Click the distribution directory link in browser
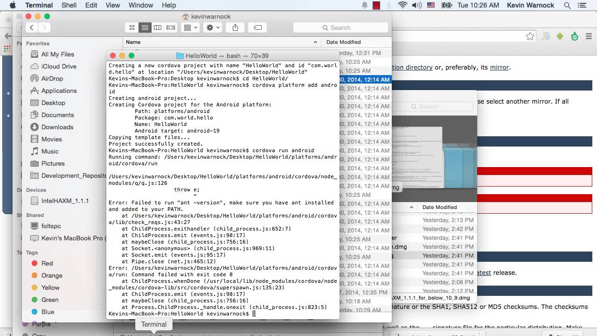The width and height of the screenshot is (597, 336). (x=412, y=67)
